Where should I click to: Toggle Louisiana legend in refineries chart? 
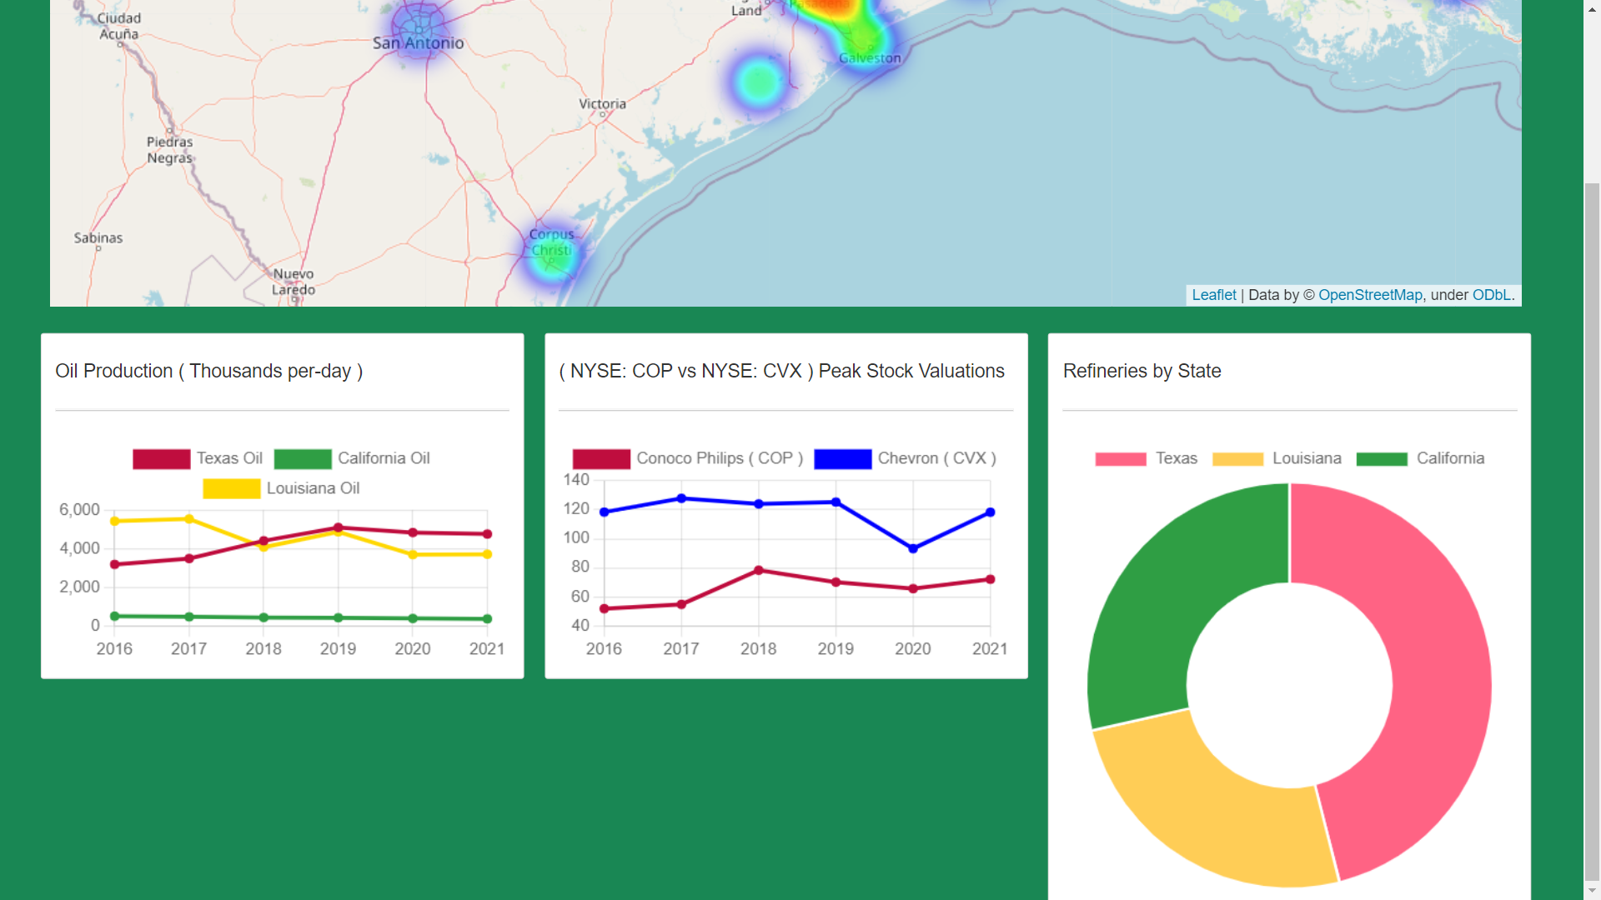(1237, 459)
